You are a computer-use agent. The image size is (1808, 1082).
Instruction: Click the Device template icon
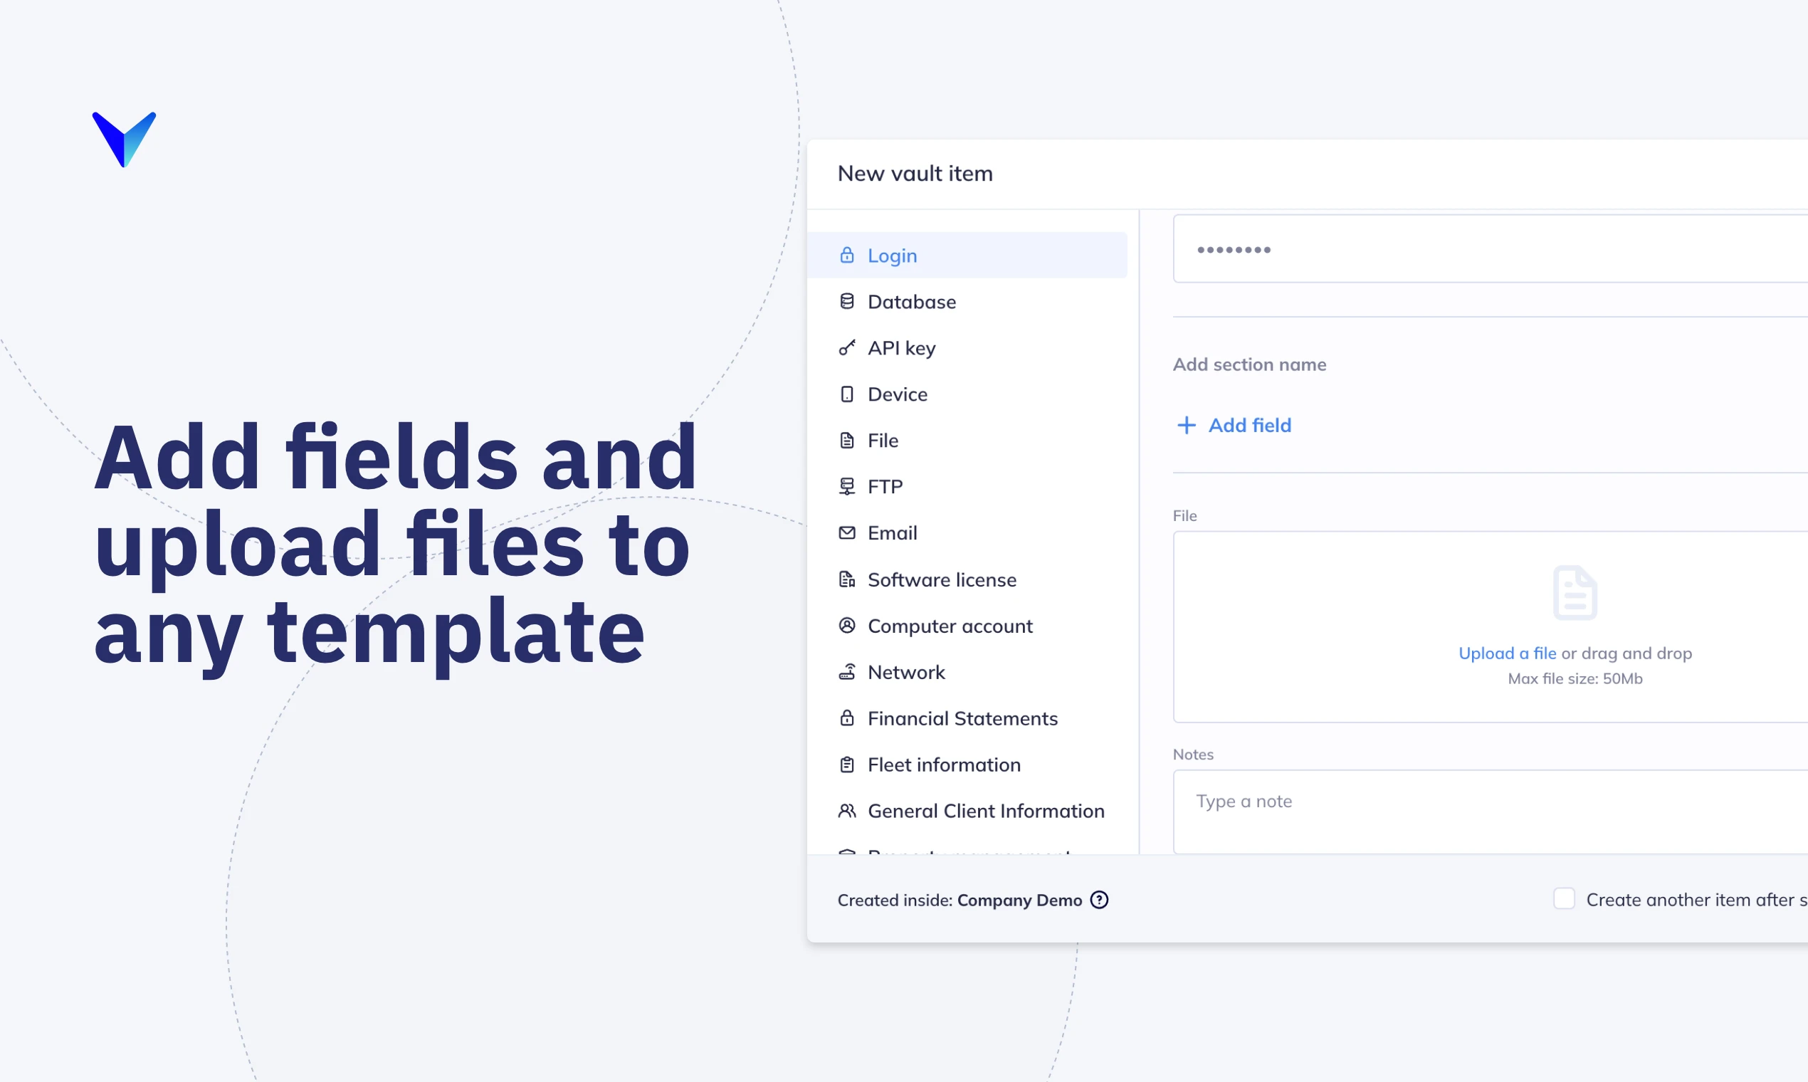point(846,394)
